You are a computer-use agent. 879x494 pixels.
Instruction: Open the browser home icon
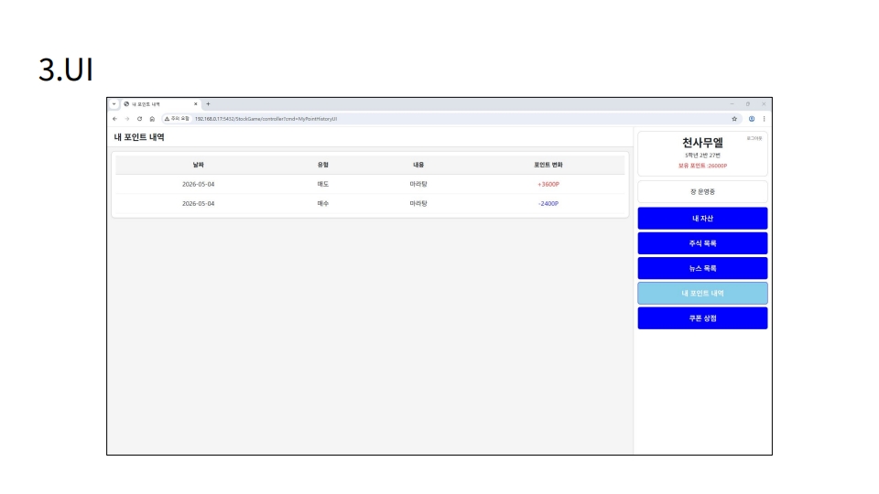coord(152,119)
